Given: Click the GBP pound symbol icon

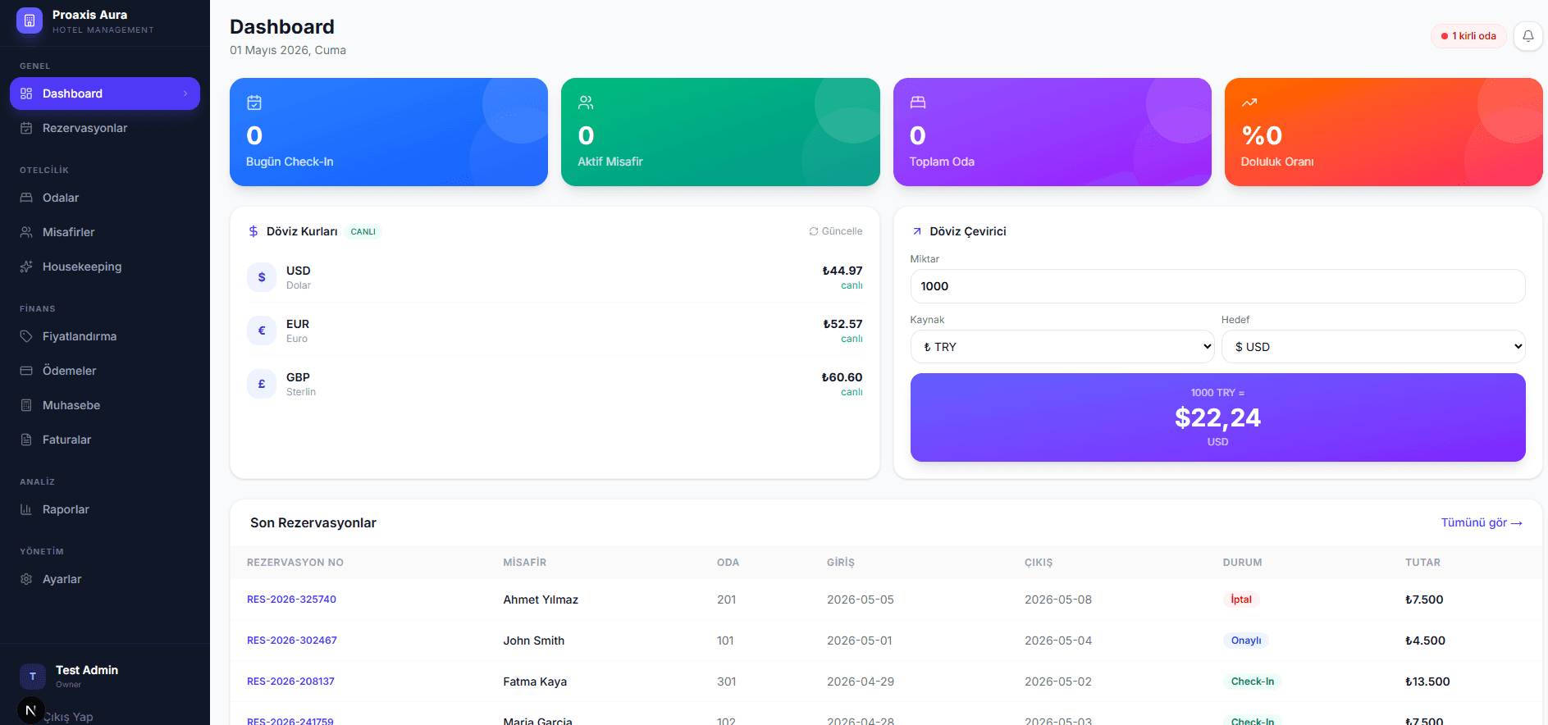Looking at the screenshot, I should click(x=262, y=384).
